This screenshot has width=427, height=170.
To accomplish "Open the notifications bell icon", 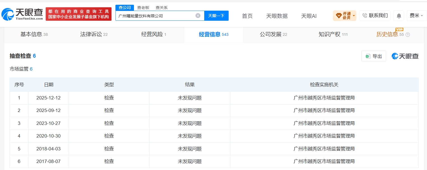I will pyautogui.click(x=398, y=16).
